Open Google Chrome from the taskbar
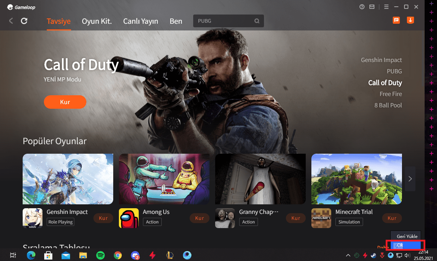Viewport: 437px width, 261px height. click(x=118, y=255)
